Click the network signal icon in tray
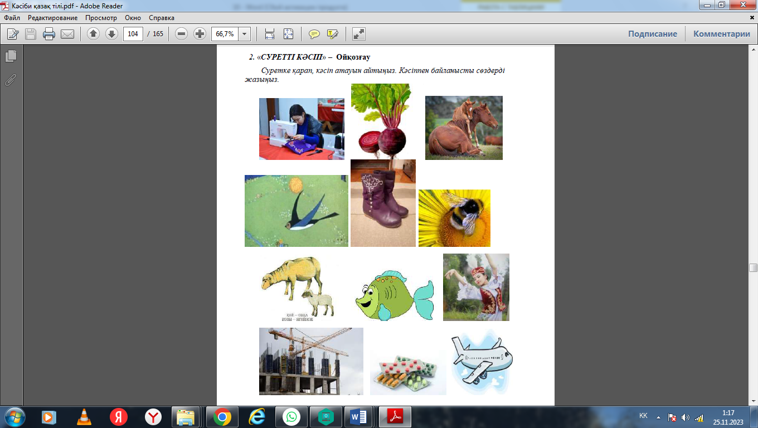758x428 pixels. (x=699, y=417)
